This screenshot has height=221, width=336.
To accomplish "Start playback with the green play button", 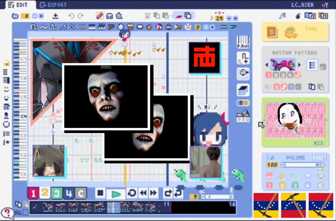I will coord(116,194).
